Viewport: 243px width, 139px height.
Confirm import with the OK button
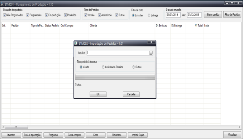point(98,94)
